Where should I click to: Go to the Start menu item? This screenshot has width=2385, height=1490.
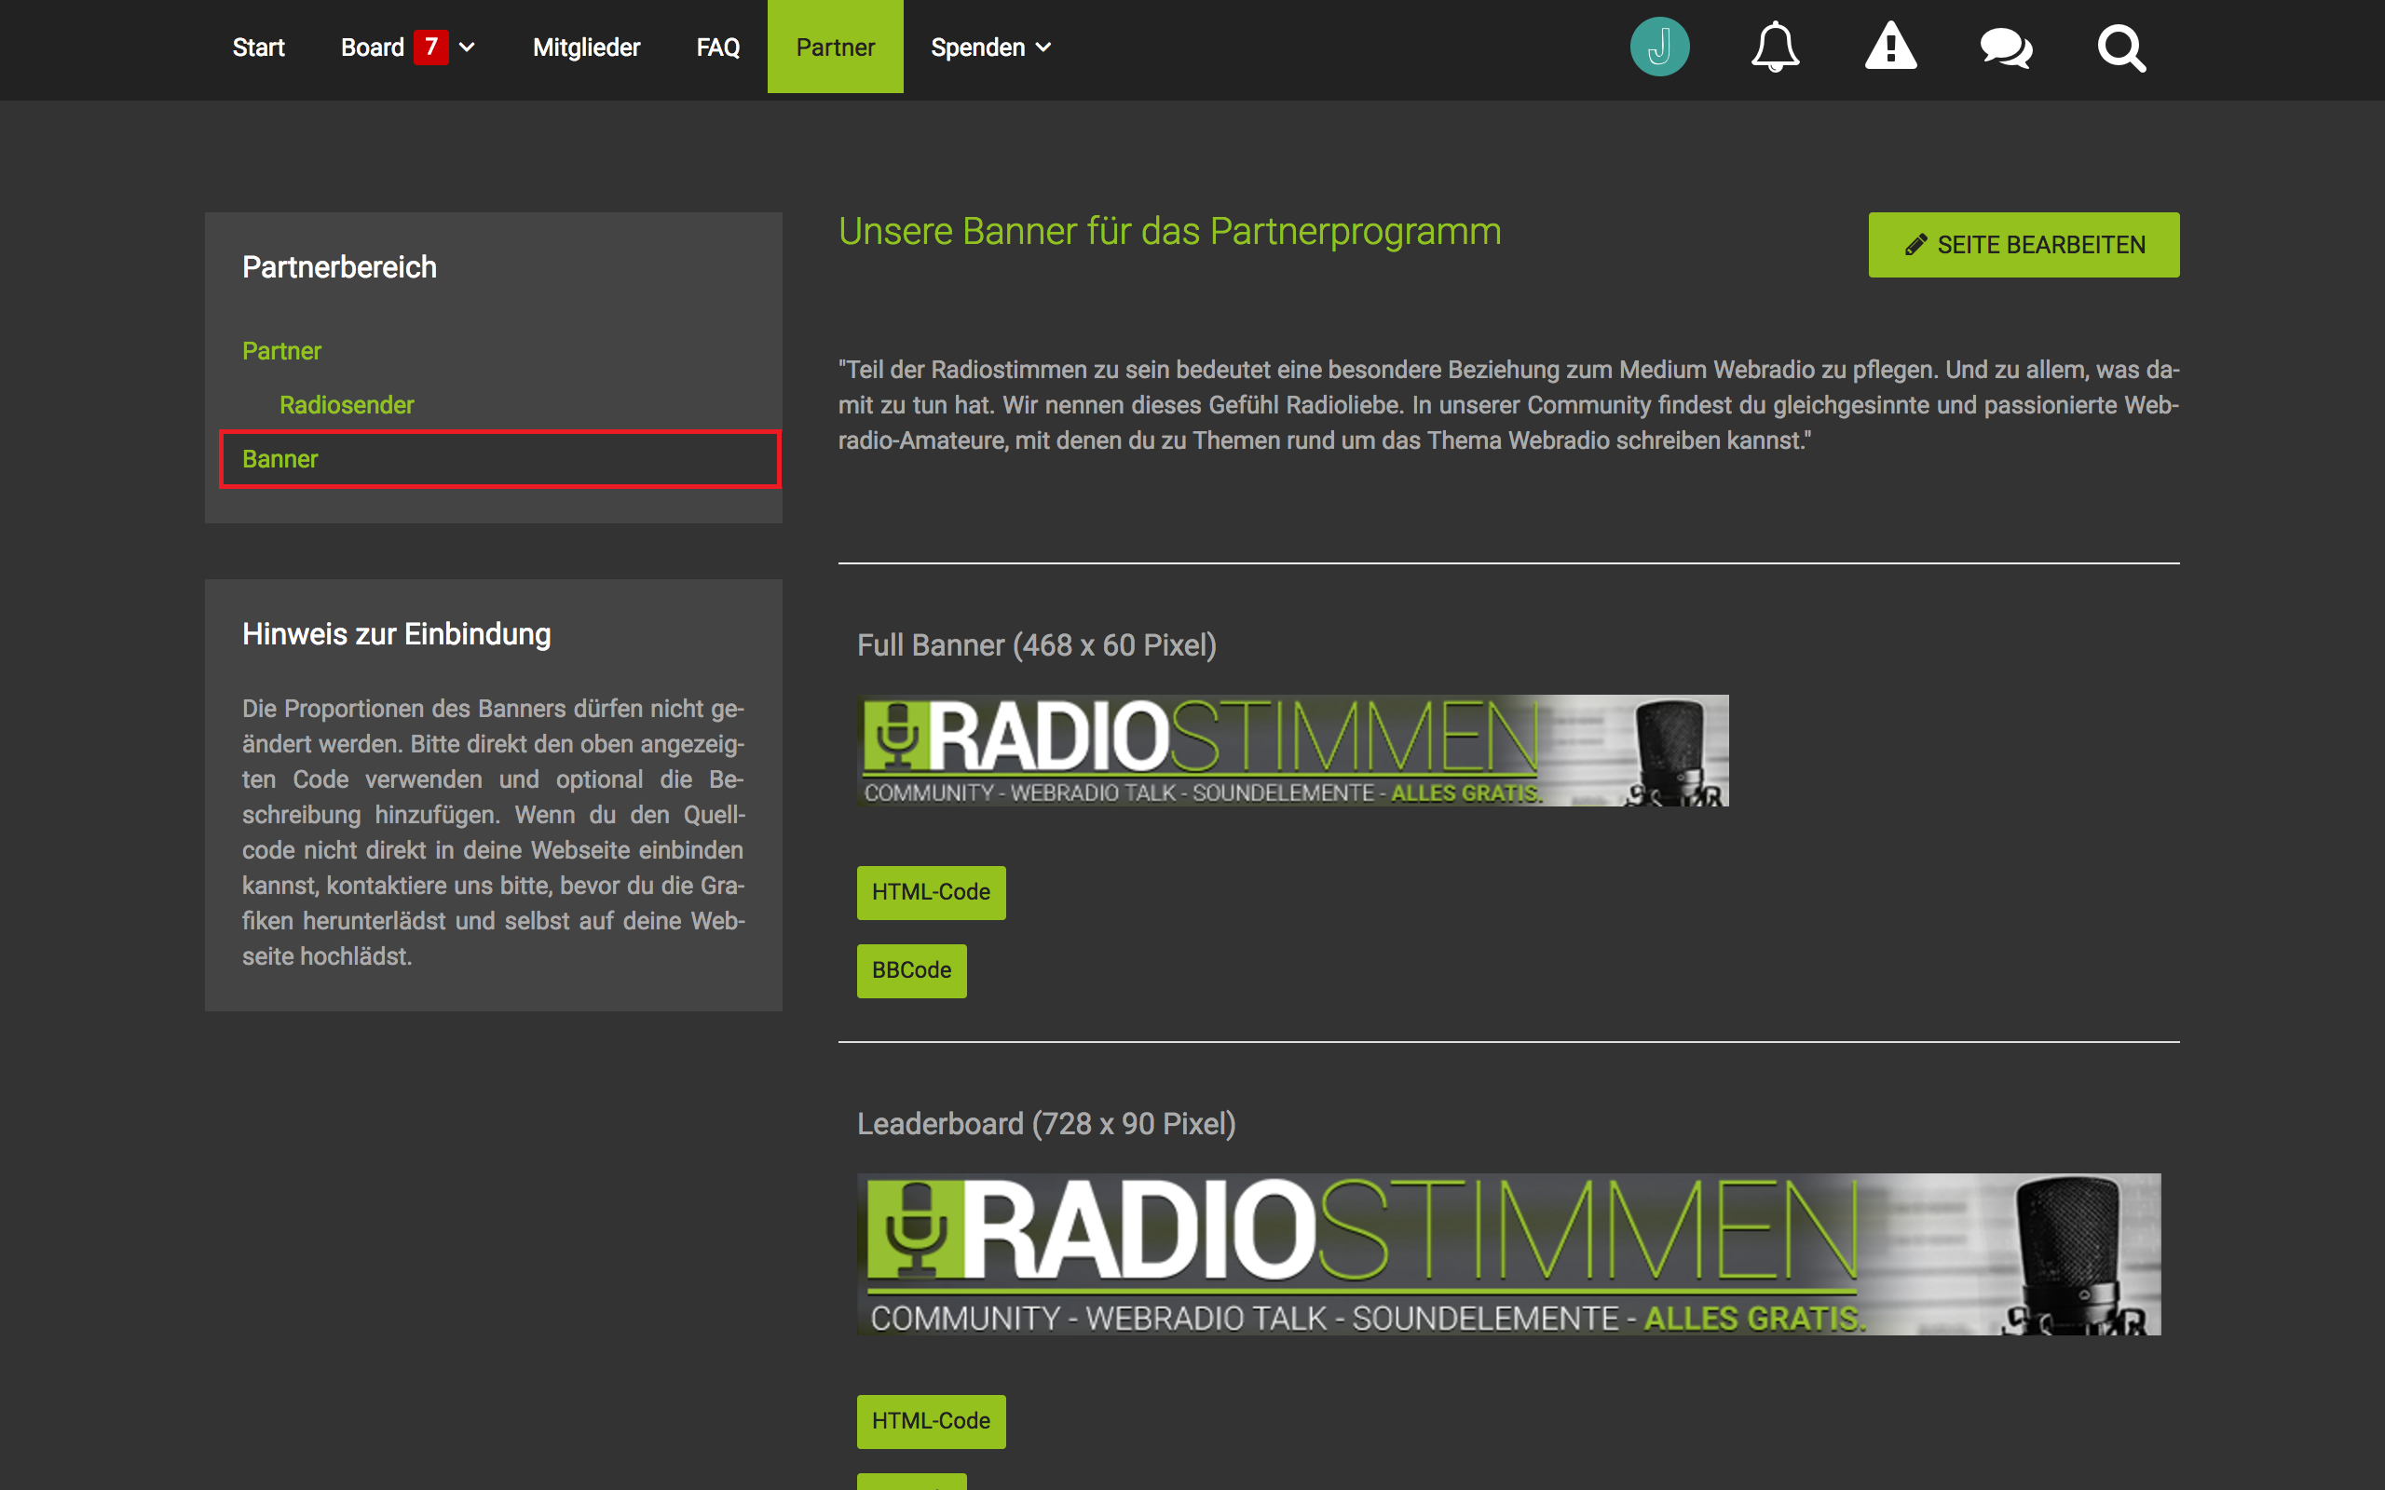pos(258,47)
